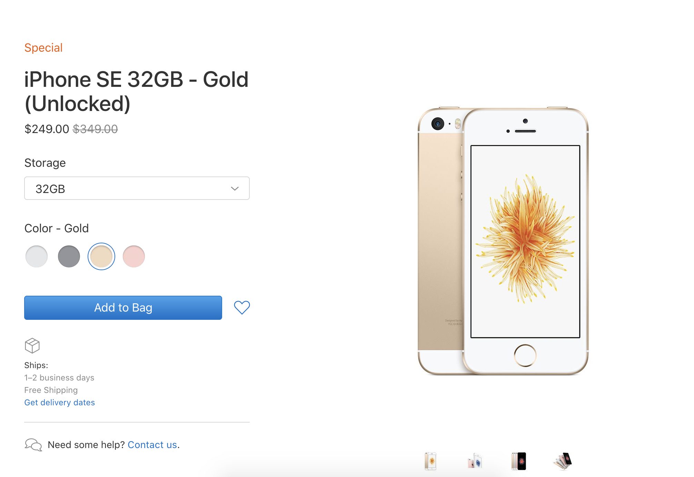Save item with the heart favorite icon
This screenshot has height=477, width=694.
pos(242,307)
